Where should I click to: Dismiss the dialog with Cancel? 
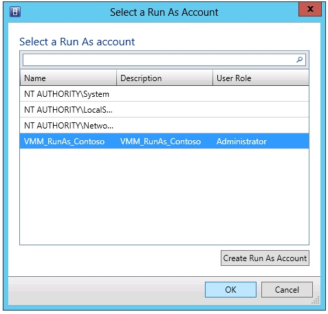coord(287,290)
